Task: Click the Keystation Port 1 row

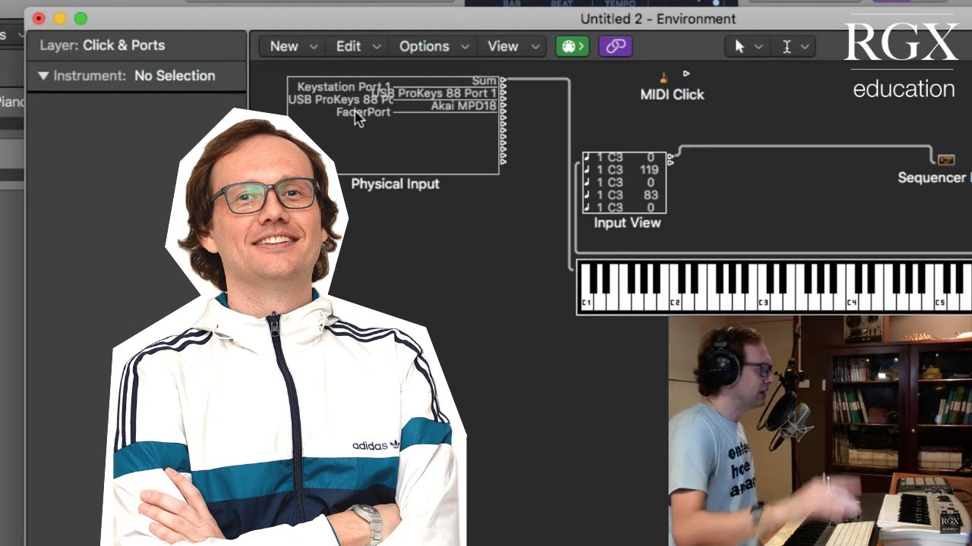Action: point(343,86)
